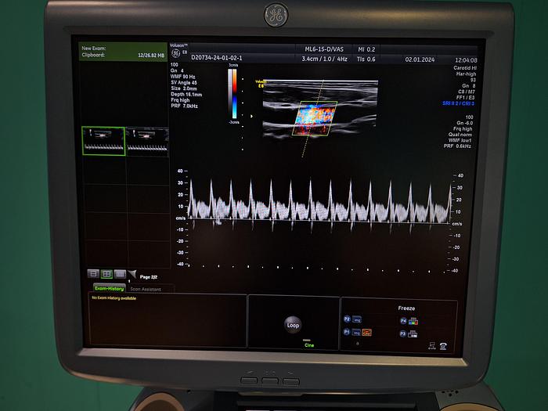Click the P3 print button icon

[x=402, y=333]
